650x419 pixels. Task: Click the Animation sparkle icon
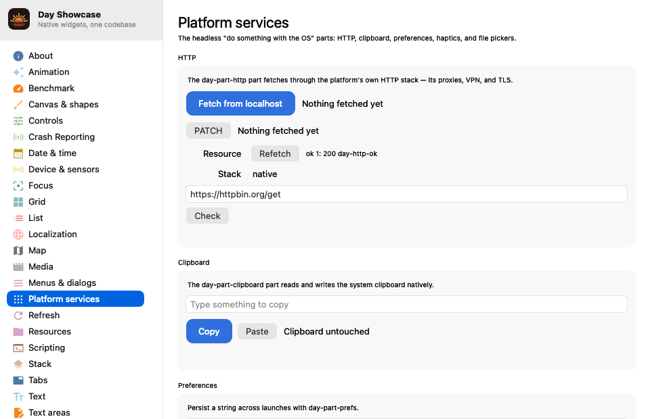tap(18, 72)
